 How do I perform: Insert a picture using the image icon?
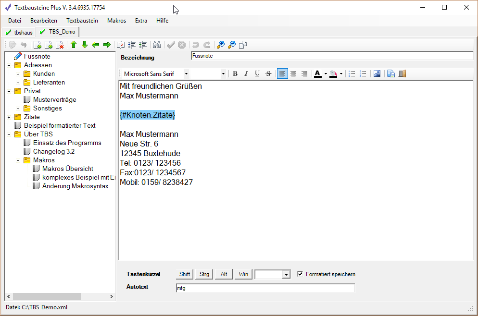click(x=377, y=73)
